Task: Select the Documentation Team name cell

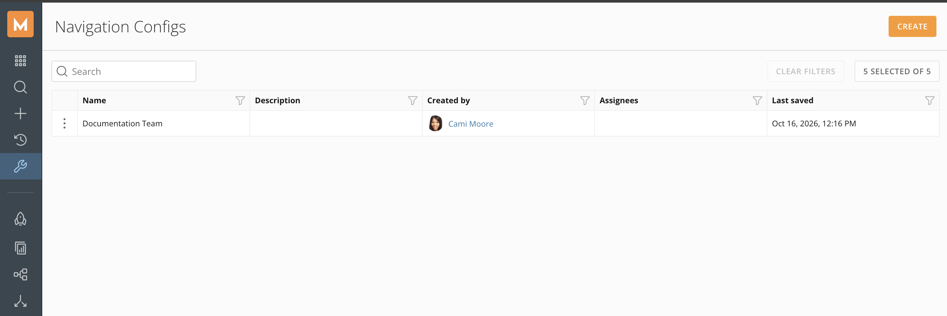Action: click(164, 123)
